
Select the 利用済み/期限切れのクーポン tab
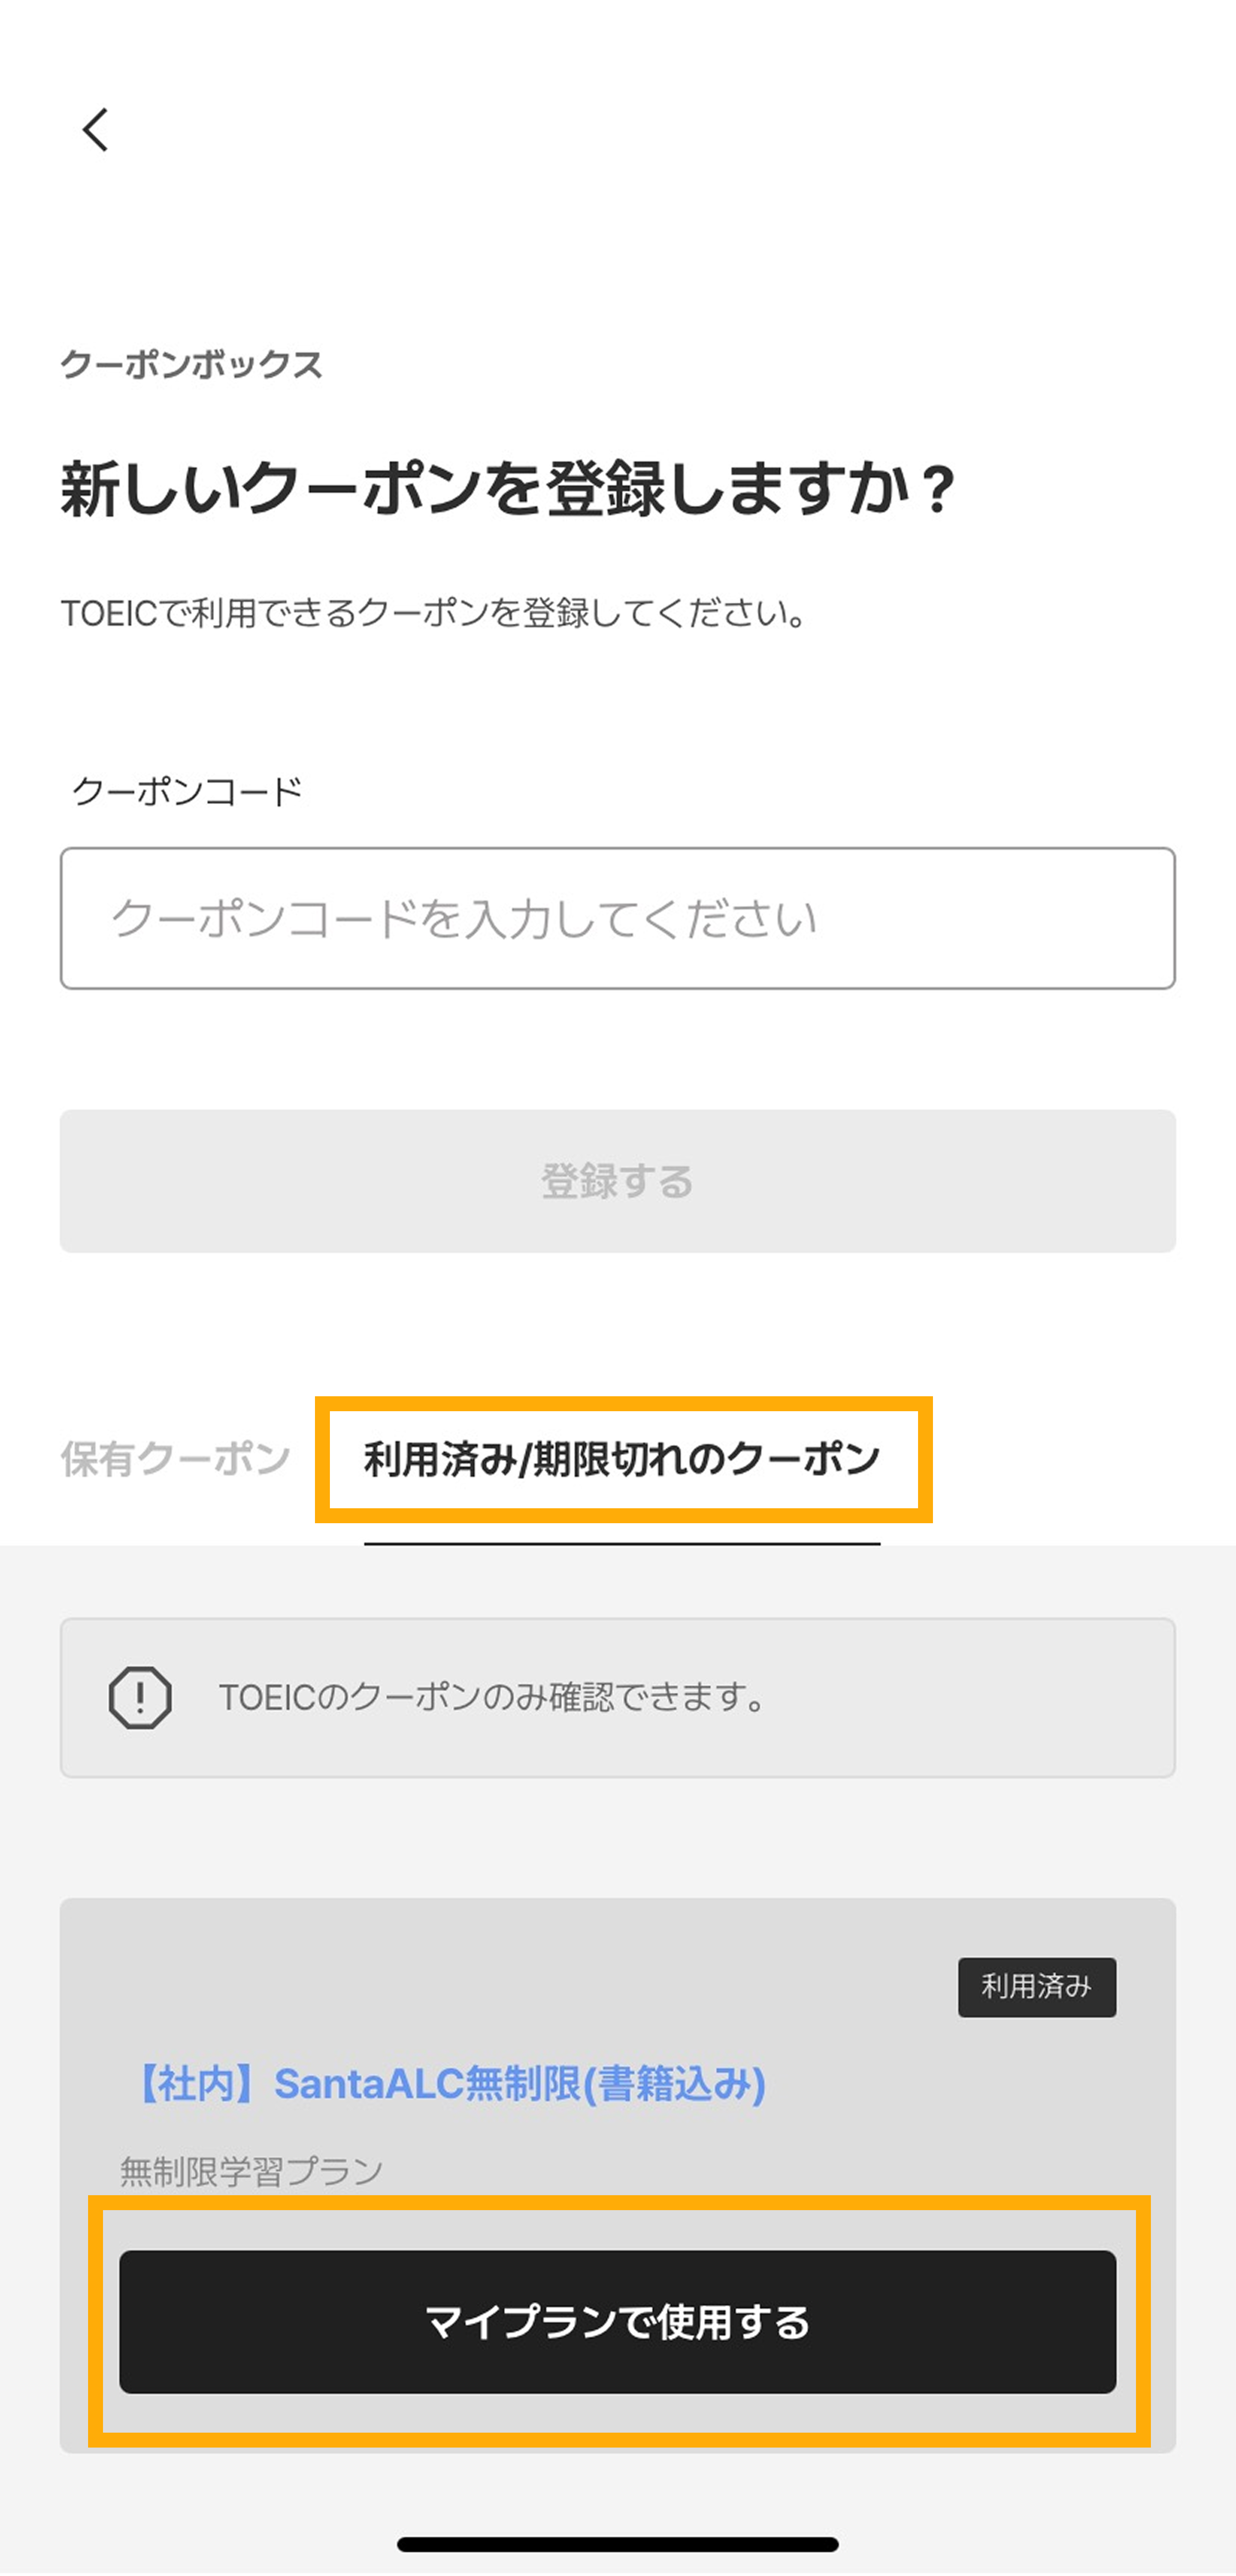coord(622,1459)
